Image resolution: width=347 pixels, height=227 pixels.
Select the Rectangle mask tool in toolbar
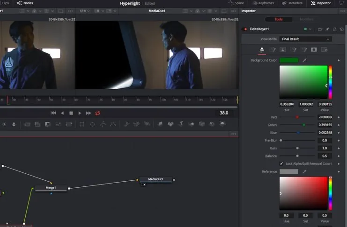click(81, 124)
